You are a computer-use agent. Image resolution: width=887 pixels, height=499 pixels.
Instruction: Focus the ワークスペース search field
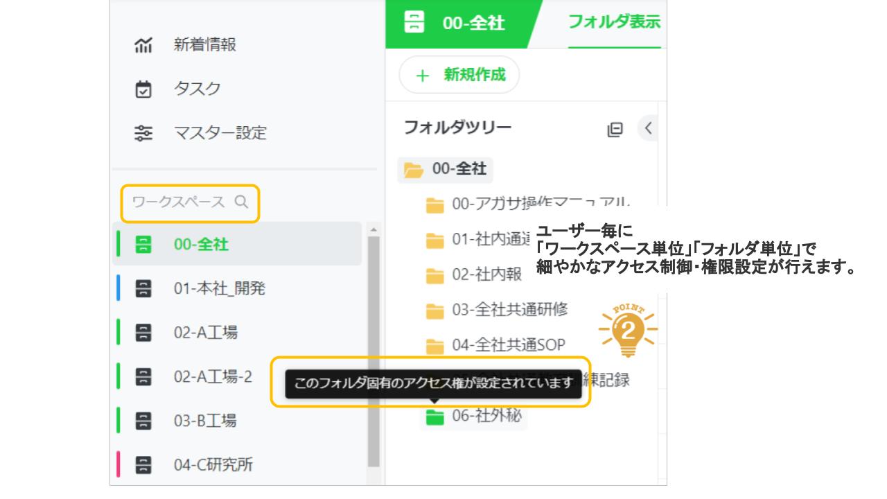pyautogui.click(x=191, y=202)
